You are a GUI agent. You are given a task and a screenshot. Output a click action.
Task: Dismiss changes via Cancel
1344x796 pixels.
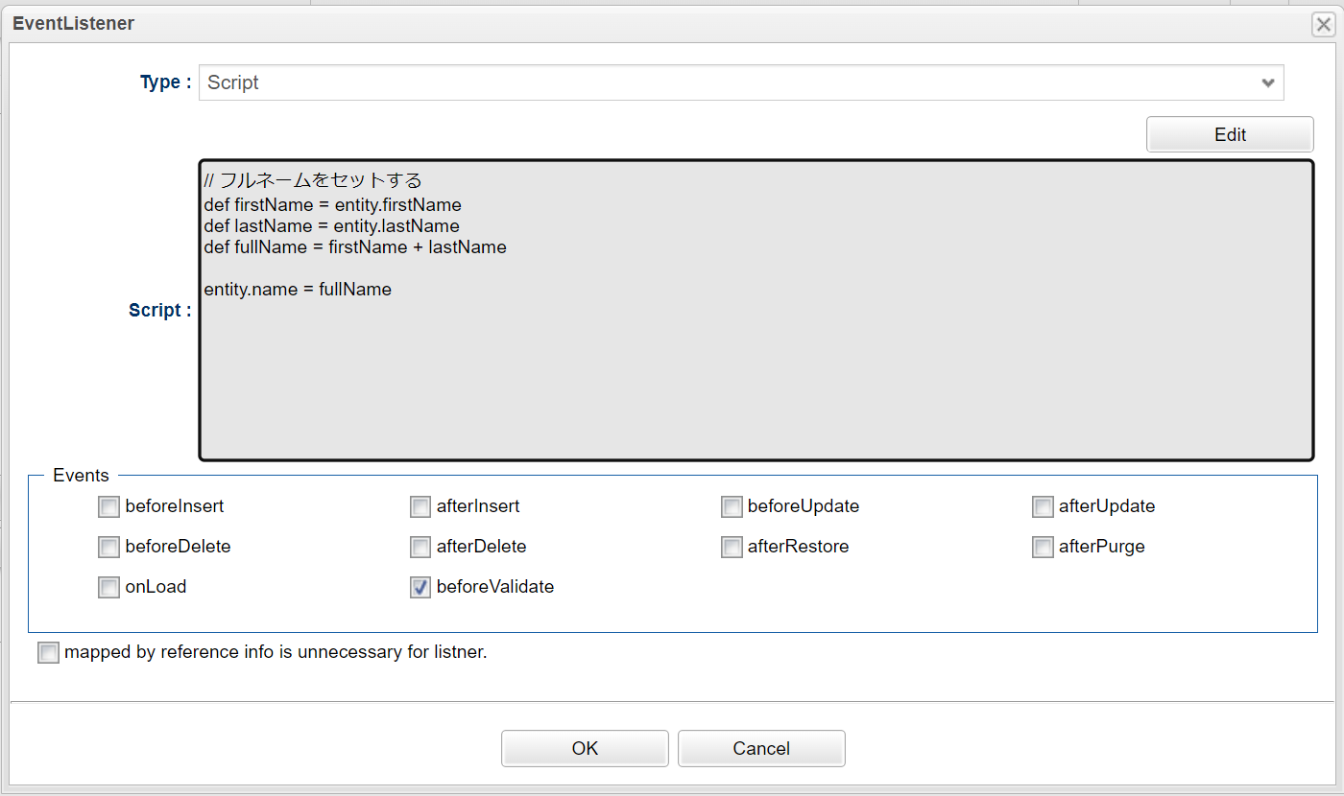click(x=761, y=748)
